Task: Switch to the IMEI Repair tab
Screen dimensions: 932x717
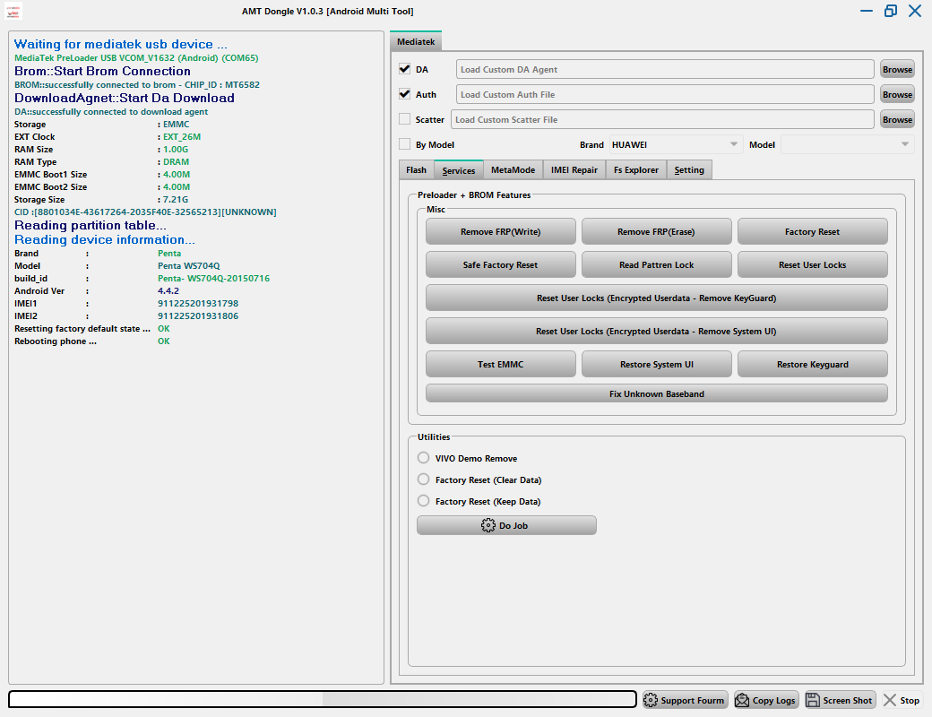Action: [574, 170]
